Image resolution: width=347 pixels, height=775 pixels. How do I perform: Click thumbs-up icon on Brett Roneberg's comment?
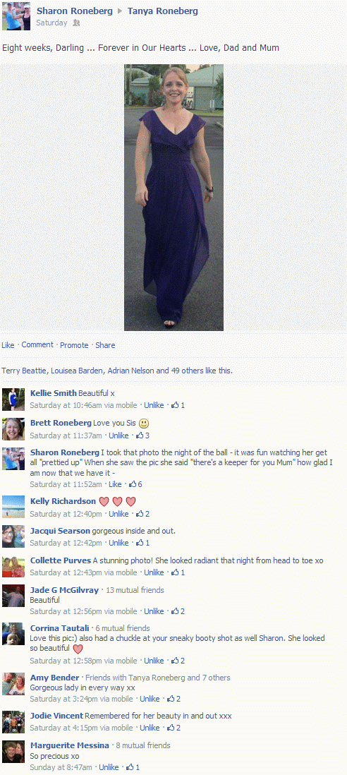click(139, 435)
